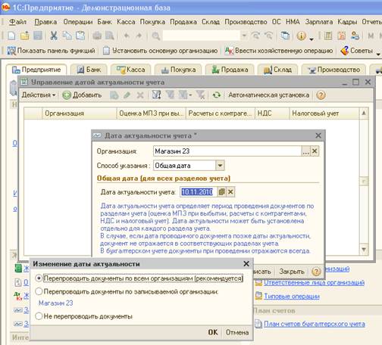Click Показать панель функций button
Image resolution: width=382 pixels, height=345 pixels.
(x=51, y=51)
